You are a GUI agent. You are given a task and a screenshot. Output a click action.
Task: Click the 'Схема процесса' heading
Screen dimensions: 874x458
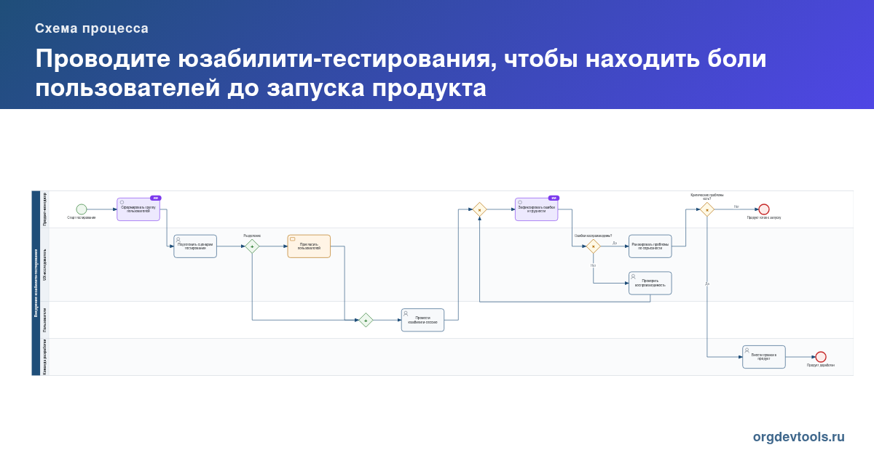click(92, 29)
